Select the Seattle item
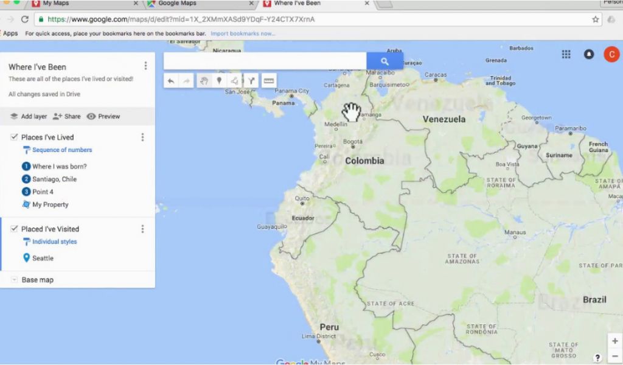Viewport: 623px width, 365px height. (43, 258)
